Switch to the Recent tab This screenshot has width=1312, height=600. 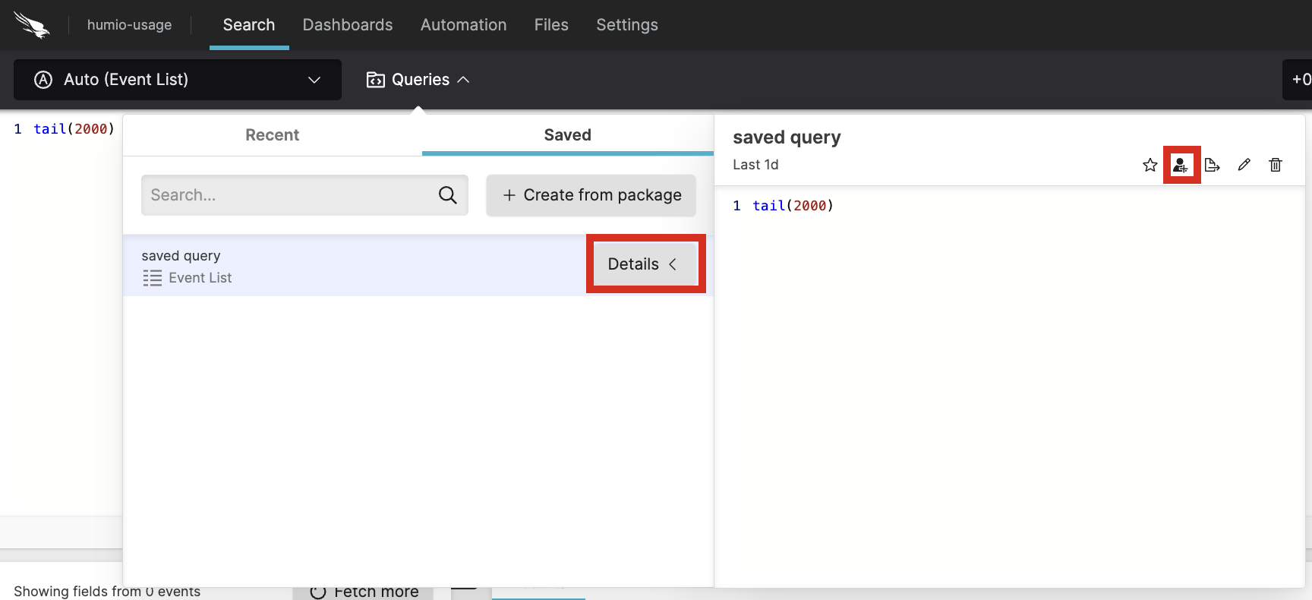tap(272, 135)
